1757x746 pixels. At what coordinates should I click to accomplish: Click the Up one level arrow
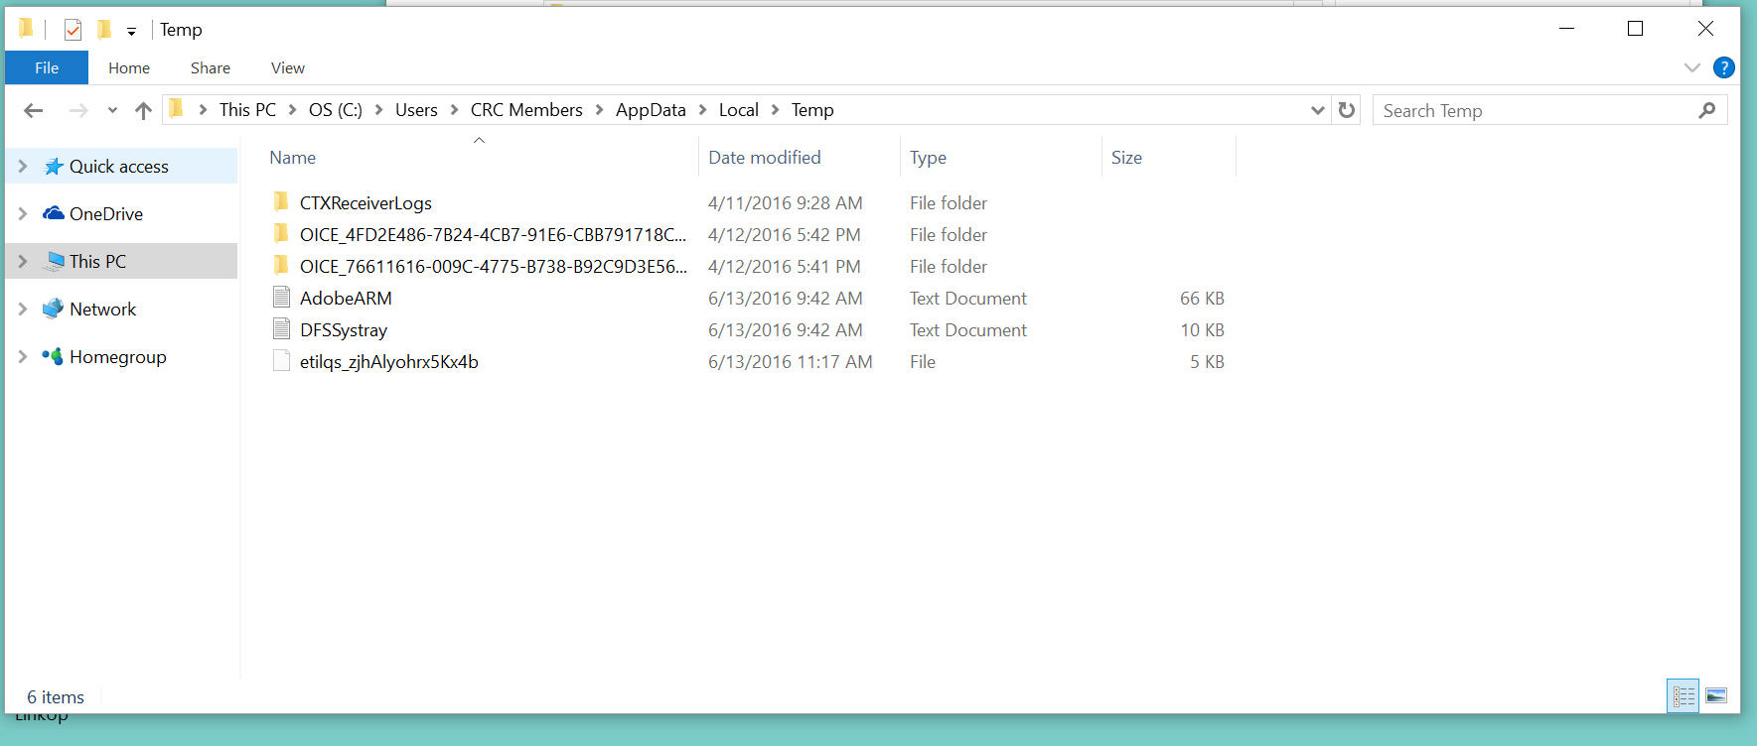[143, 110]
